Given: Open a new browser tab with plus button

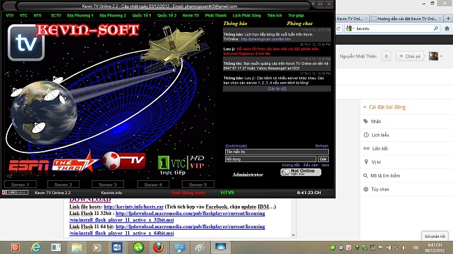Looking at the screenshot, I should [448, 19].
